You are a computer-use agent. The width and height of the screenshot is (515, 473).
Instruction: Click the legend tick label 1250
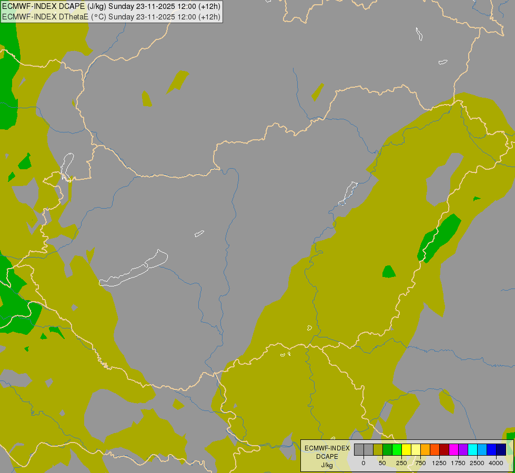439,463
